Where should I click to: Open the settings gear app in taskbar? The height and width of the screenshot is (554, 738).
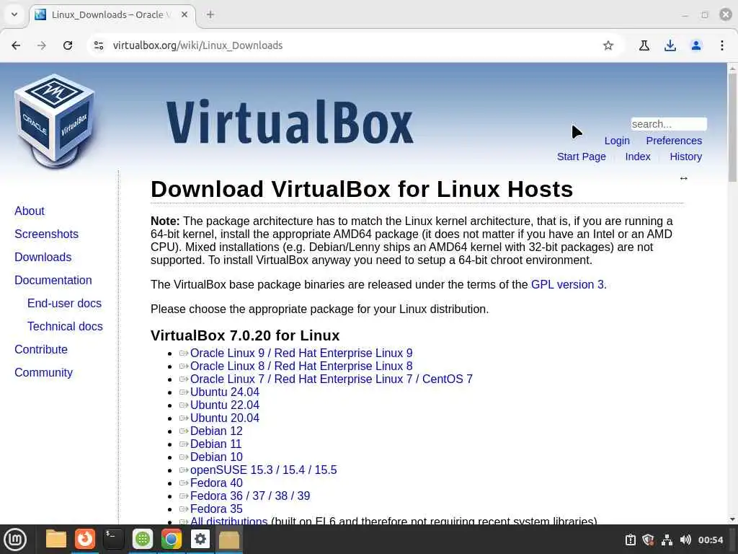[x=200, y=539]
